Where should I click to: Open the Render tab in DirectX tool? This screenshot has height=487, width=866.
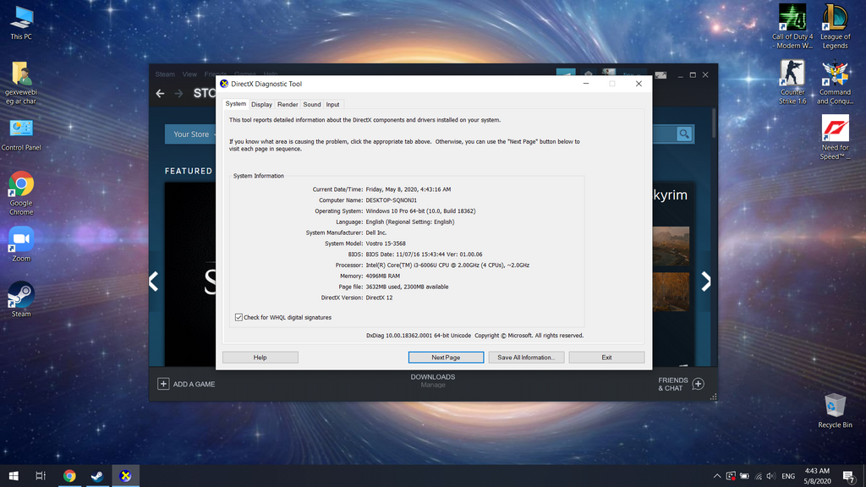tap(288, 104)
